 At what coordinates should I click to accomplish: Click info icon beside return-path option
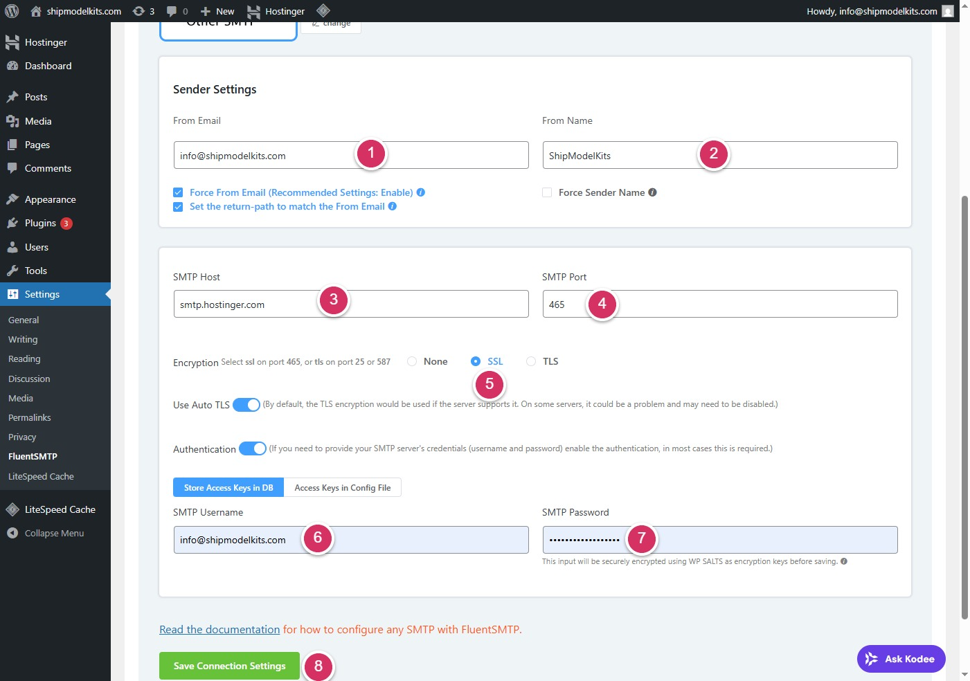[x=393, y=206]
